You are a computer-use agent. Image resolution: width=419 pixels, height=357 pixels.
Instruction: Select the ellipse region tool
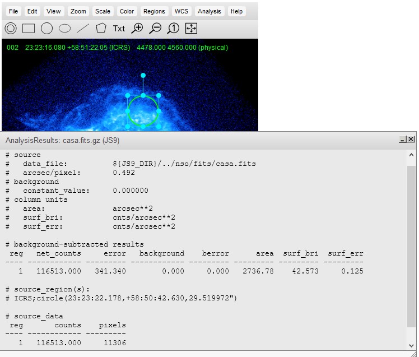(x=65, y=28)
